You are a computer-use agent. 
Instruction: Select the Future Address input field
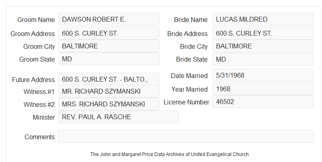(109, 79)
